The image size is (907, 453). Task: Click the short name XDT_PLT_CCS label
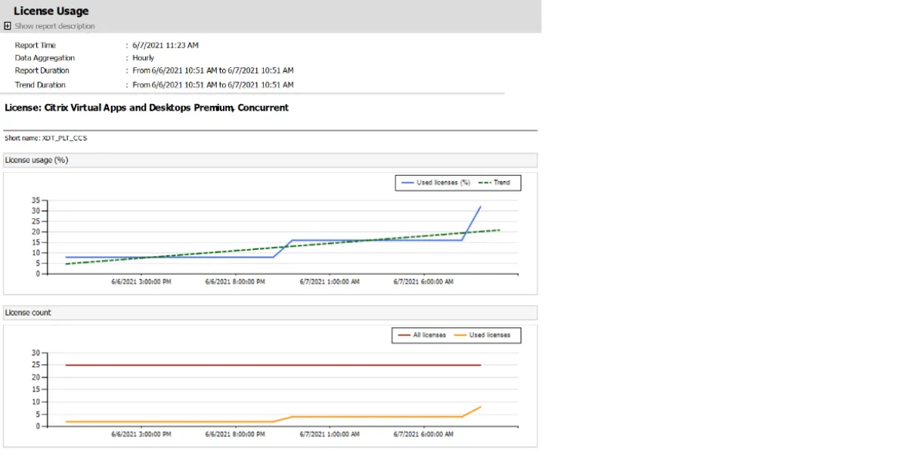(45, 138)
